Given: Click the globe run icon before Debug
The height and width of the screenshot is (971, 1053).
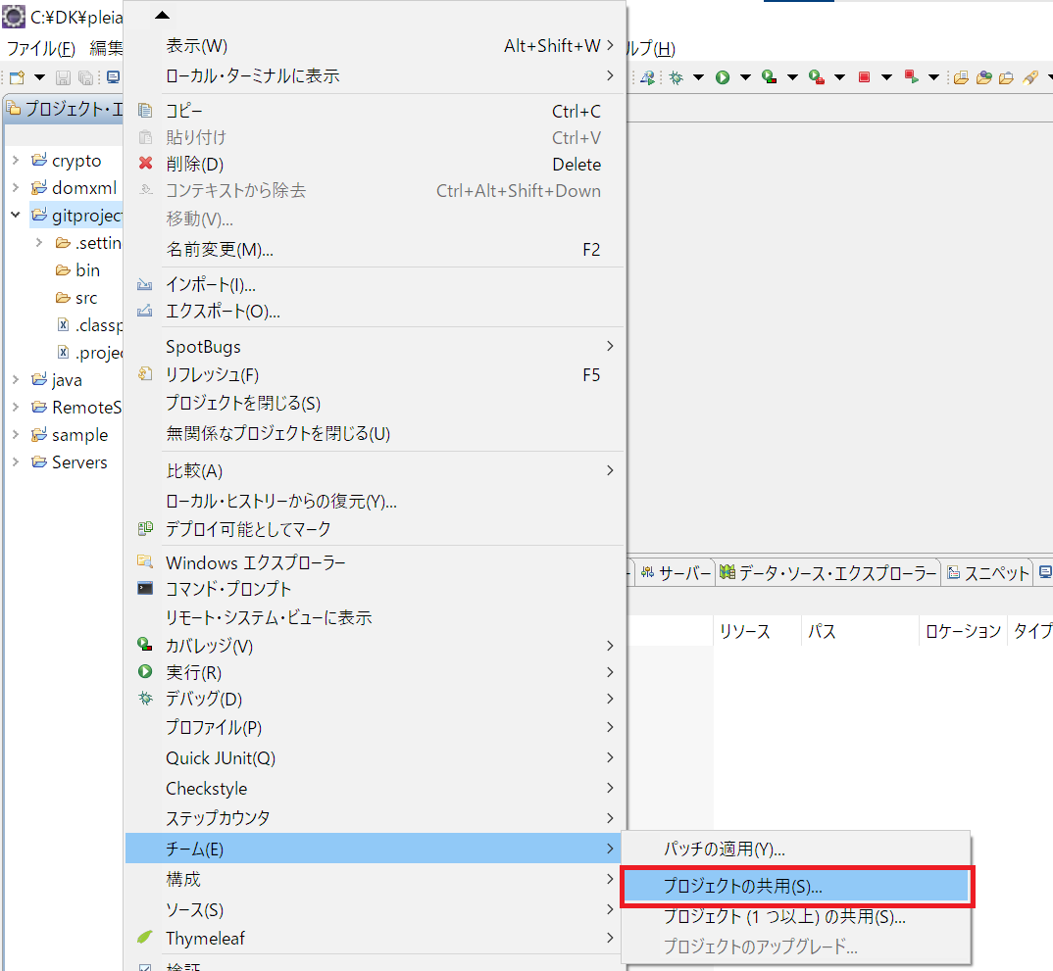Looking at the screenshot, I should pos(647,77).
